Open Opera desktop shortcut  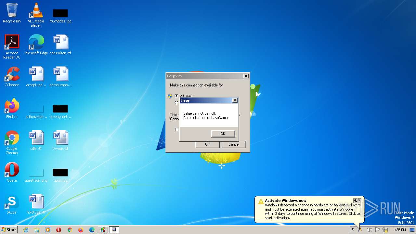12,172
